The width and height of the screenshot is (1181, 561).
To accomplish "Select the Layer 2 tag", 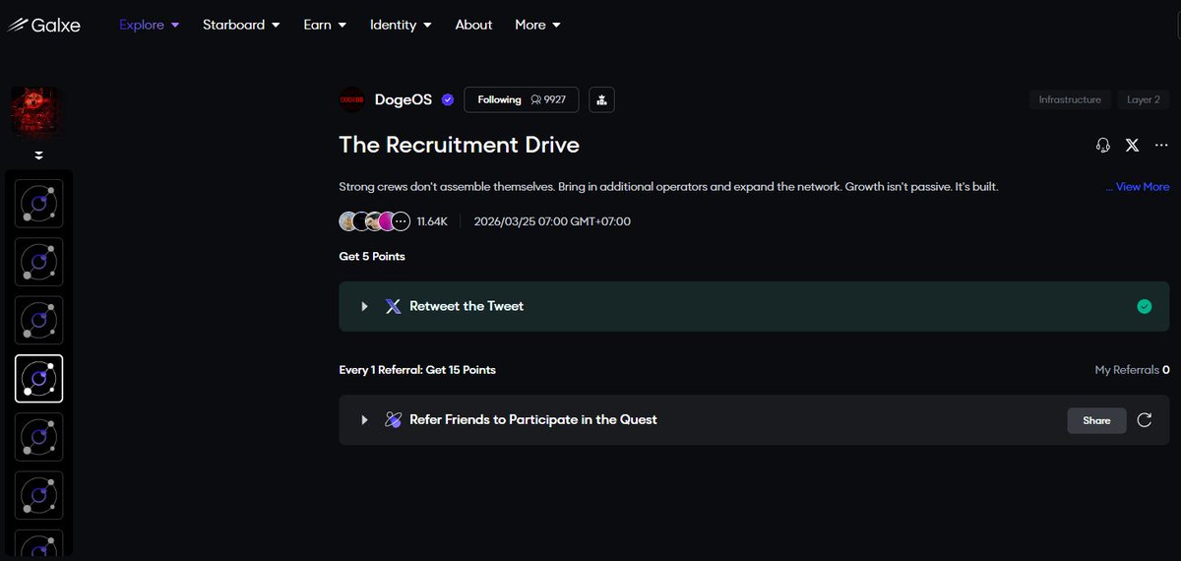I will (1143, 99).
